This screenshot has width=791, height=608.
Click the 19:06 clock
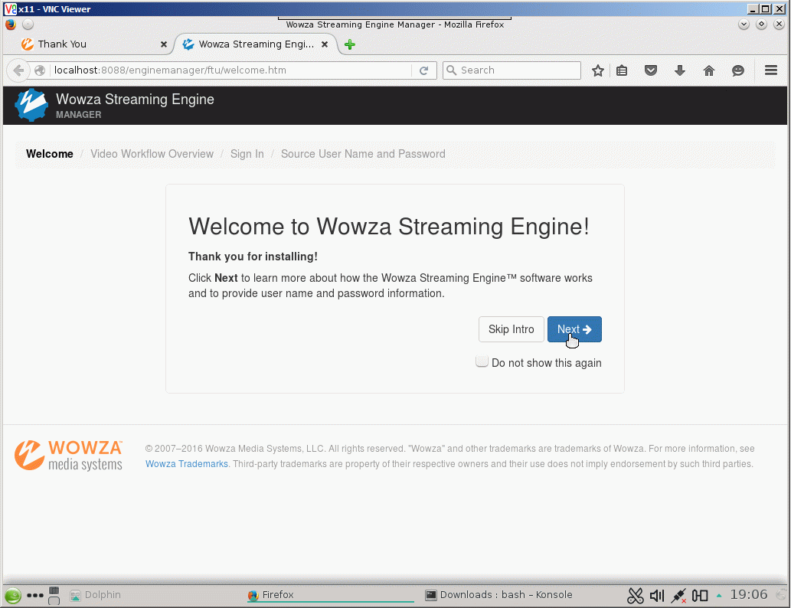[749, 594]
